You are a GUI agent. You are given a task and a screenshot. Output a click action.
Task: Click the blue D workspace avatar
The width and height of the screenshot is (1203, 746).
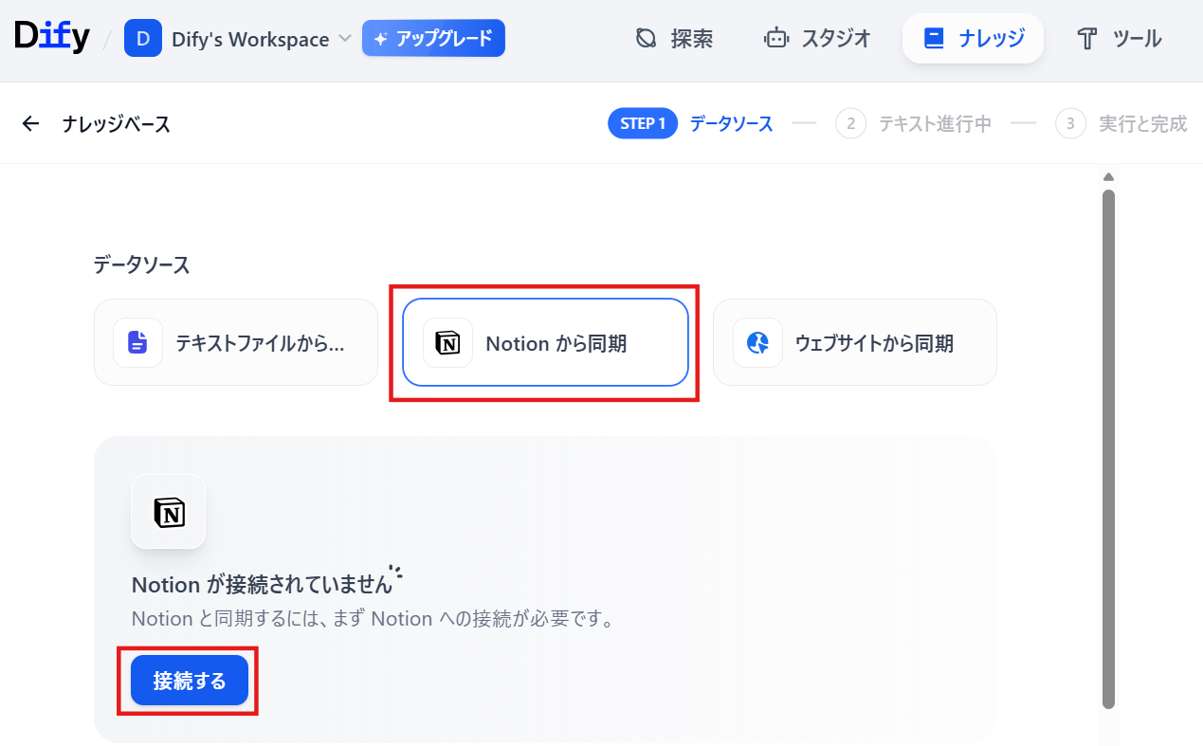tap(143, 39)
